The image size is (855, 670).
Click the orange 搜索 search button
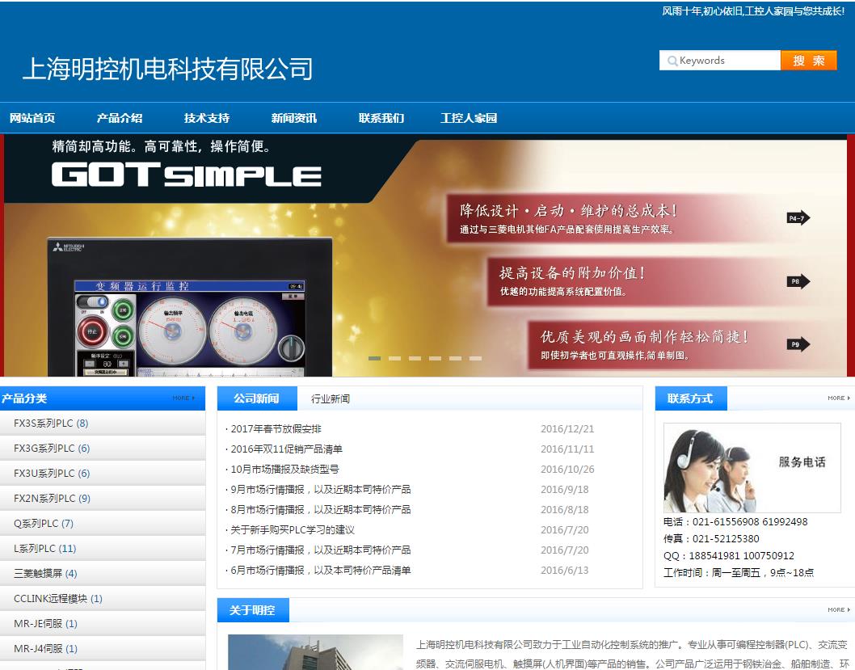pos(809,61)
